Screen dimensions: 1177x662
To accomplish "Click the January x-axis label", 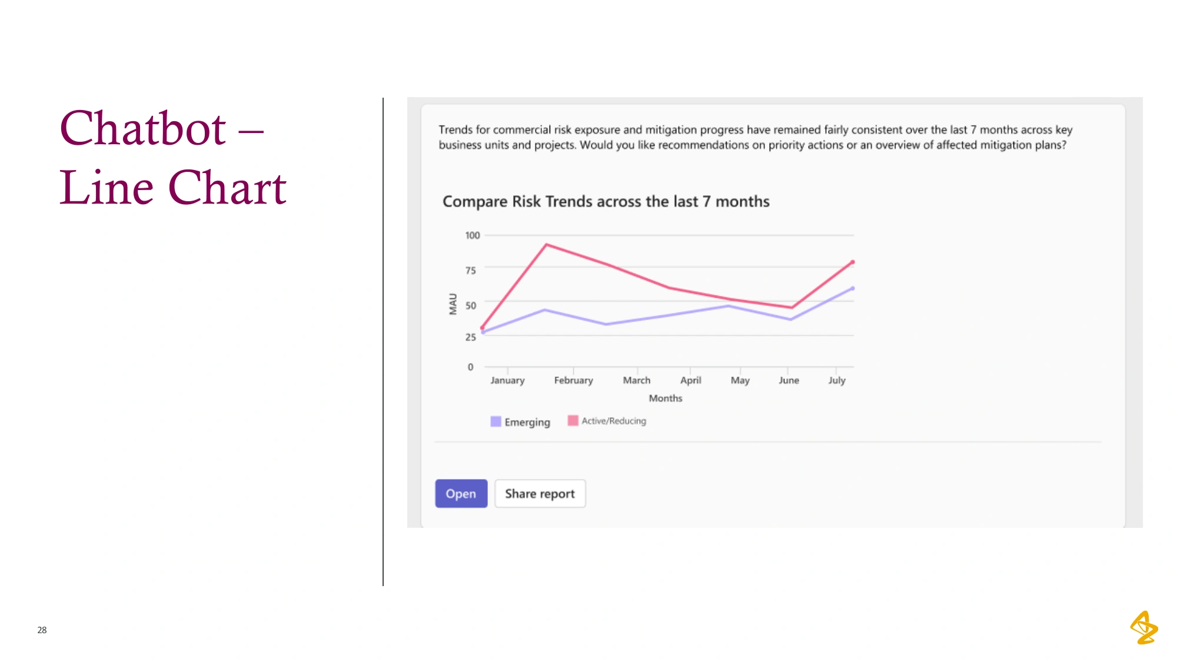I will click(507, 380).
